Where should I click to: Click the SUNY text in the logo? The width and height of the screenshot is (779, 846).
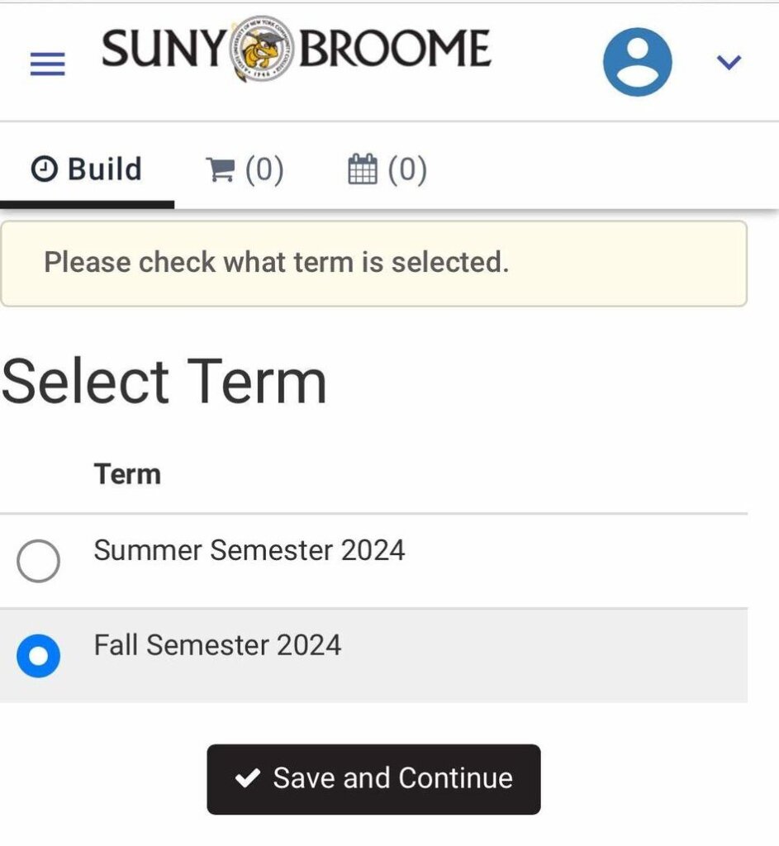(x=164, y=49)
